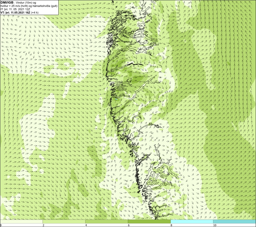Screen dimensions: 256x227
Task: Click the scale label '6'
Action: [129, 225]
